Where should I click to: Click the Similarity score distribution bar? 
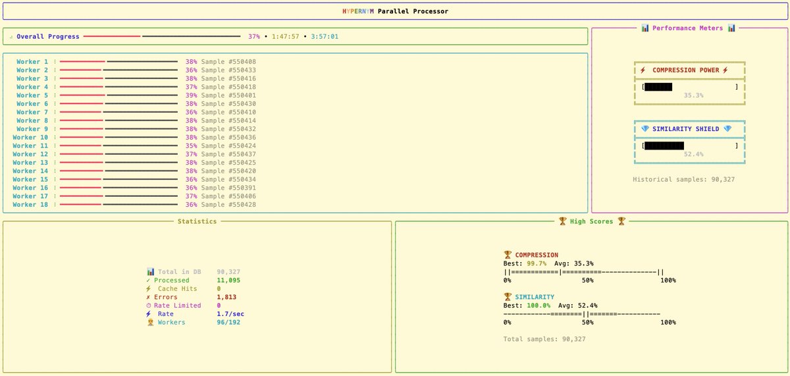pyautogui.click(x=581, y=314)
